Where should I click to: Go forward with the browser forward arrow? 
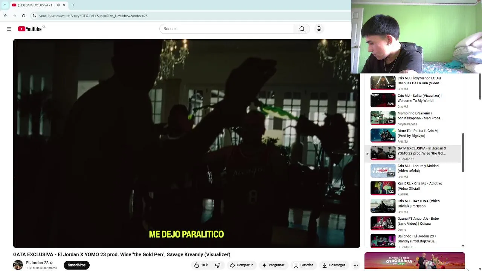pyautogui.click(x=14, y=16)
